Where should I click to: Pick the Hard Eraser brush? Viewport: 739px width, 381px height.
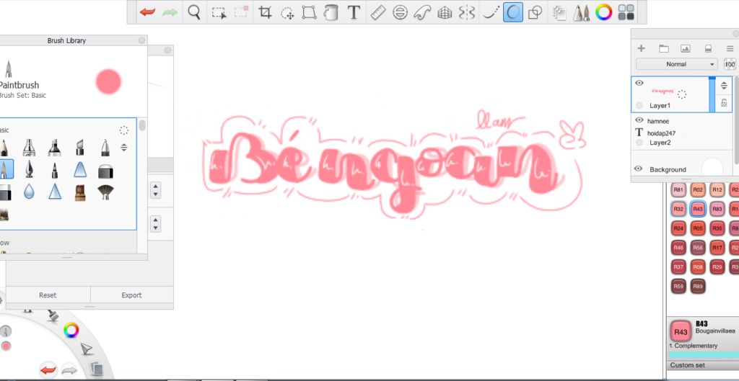click(105, 171)
